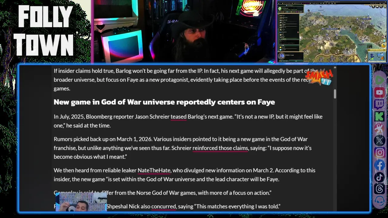Open the 'reinforced those claims' link
388x218 pixels.
[220, 148]
